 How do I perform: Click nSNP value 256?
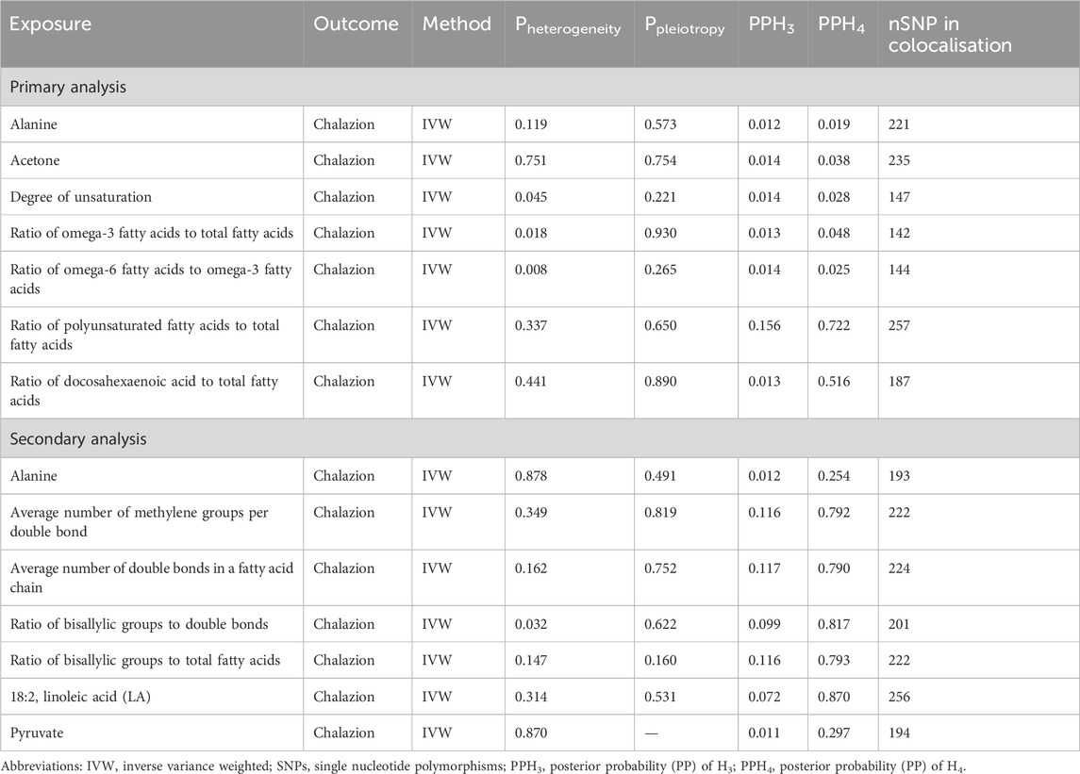pos(899,697)
